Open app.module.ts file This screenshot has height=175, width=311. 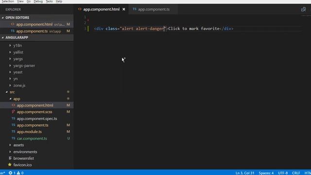coord(29,132)
